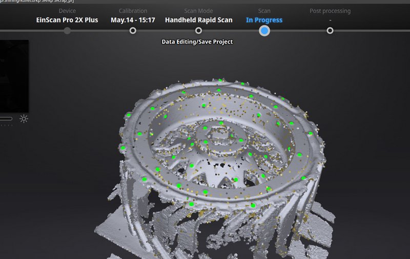410x259 pixels.
Task: Click the Device heading in the workflow
Action: [x=67, y=11]
